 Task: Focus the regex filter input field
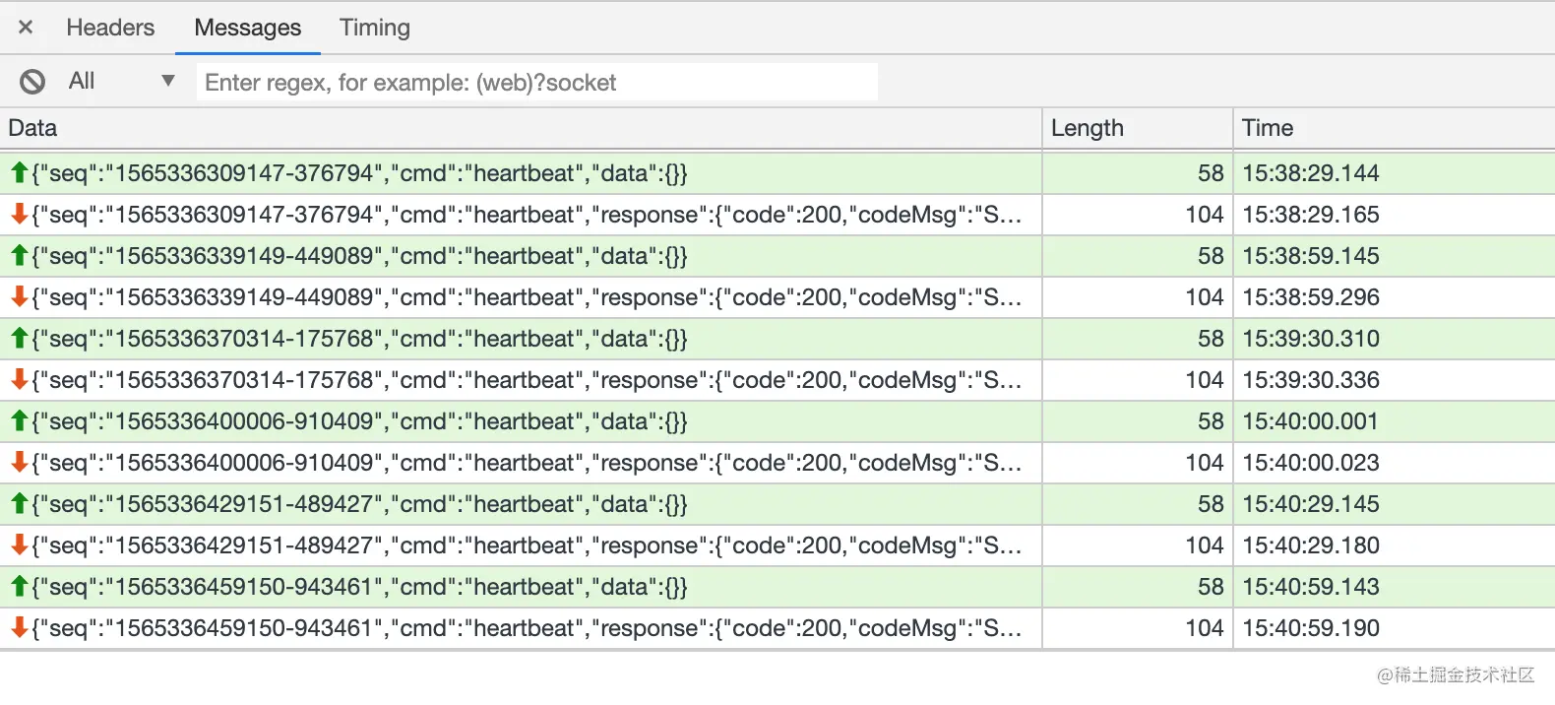pos(537,82)
